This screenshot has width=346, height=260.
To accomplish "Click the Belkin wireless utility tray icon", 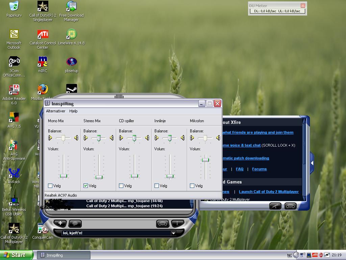I will (309, 255).
